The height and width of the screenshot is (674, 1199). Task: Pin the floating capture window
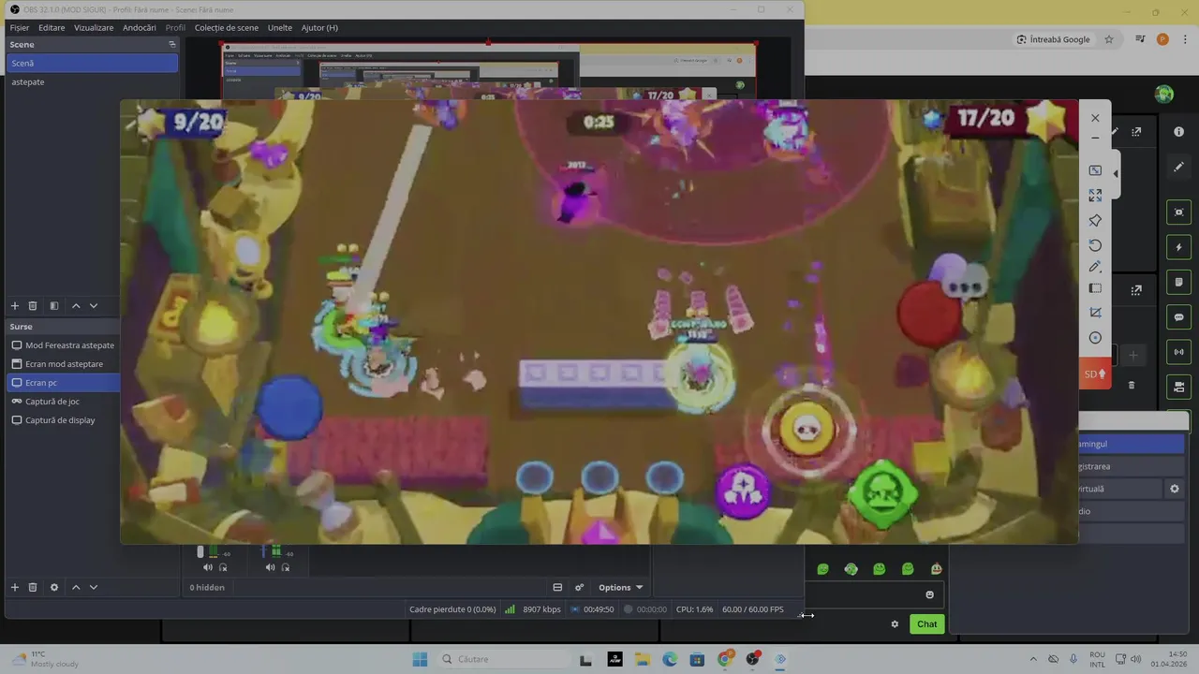click(1095, 220)
